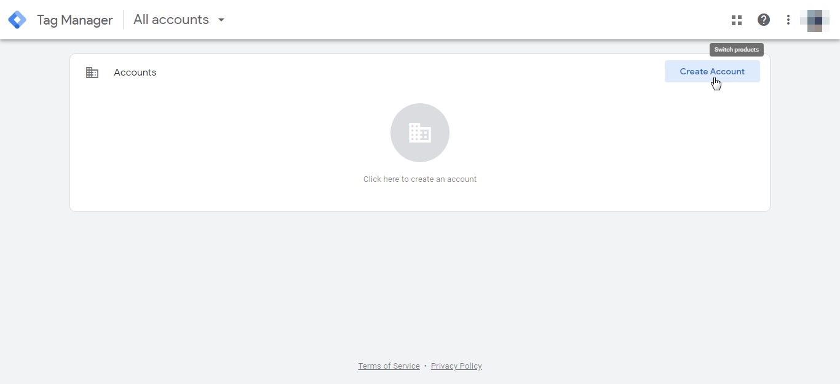Click the small building icon beside Accounts

[92, 72]
